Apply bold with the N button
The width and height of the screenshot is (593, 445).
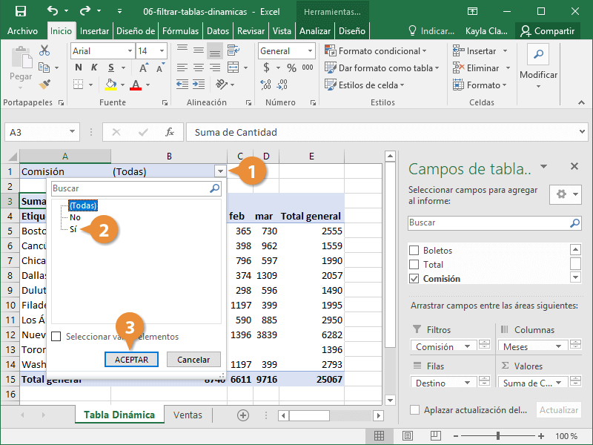point(78,67)
